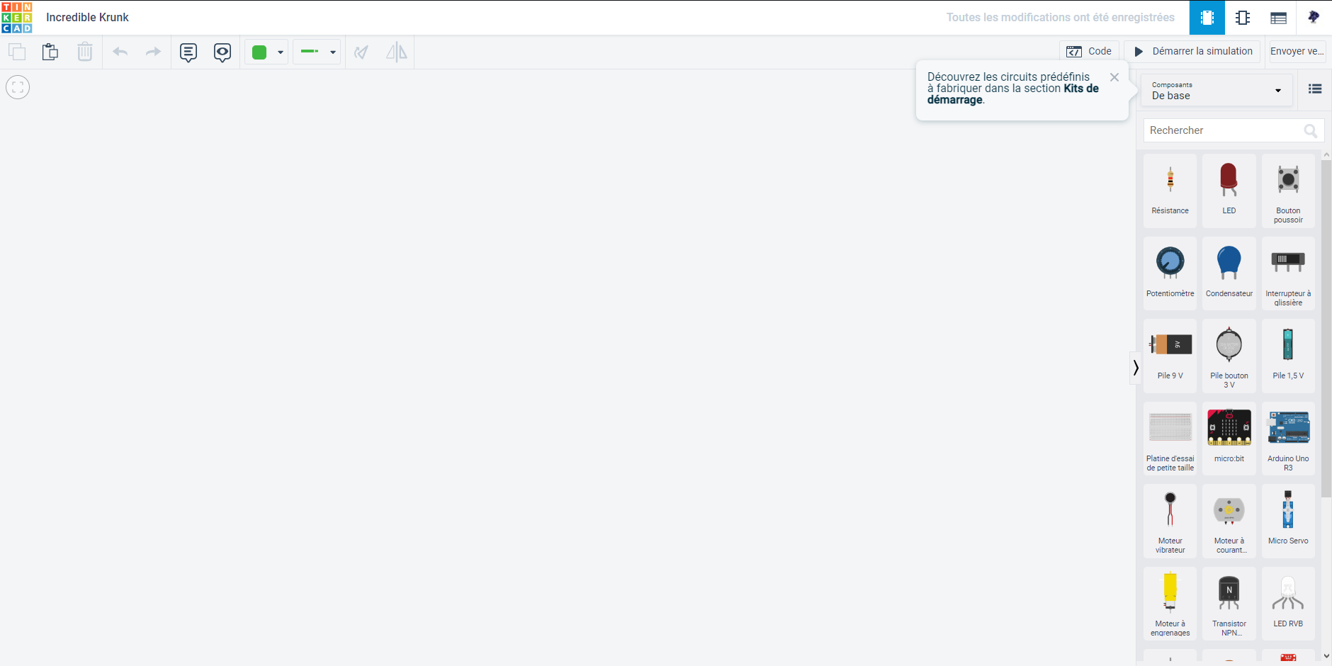
Task: Select the green wire color swatch
Action: tap(259, 52)
